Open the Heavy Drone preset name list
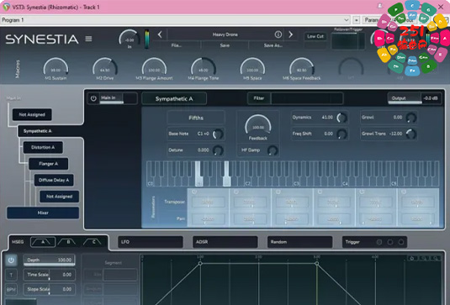Screen dimensions: 450x305 pos(225,34)
